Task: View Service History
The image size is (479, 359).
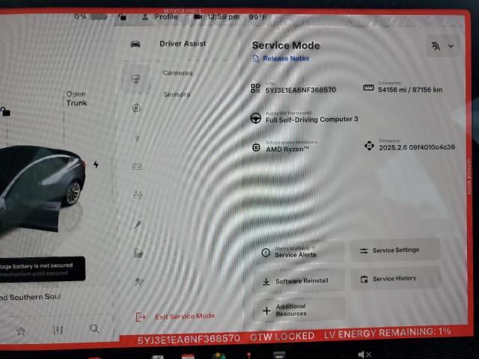Action: pyautogui.click(x=394, y=279)
